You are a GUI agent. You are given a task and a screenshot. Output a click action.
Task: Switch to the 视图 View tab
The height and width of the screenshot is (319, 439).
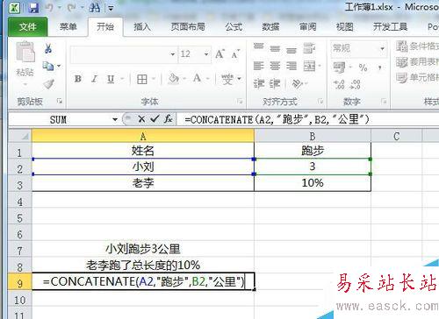point(344,27)
